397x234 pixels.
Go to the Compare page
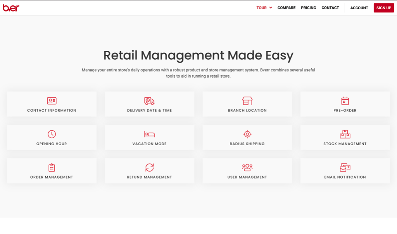tap(287, 8)
